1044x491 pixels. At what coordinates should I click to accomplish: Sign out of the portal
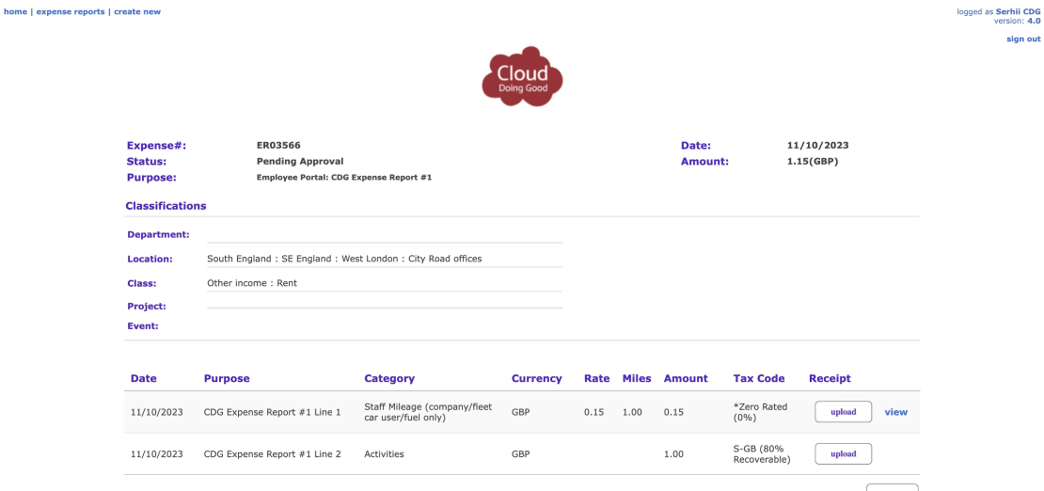pyautogui.click(x=1023, y=39)
